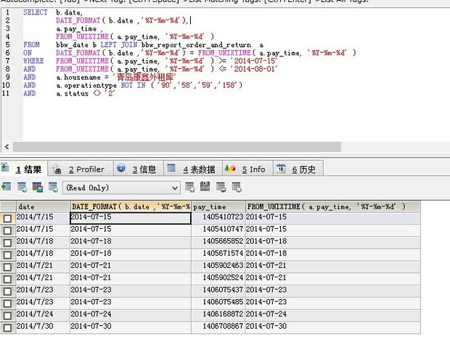The height and width of the screenshot is (357, 450).
Task: Click the header select-all corner cell of the grid
Action: coord(8,206)
